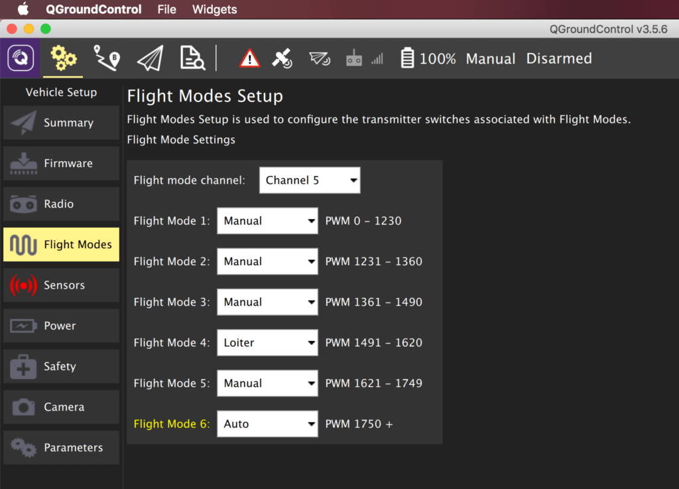
Task: Click the Vehicle Setup sidebar heading
Action: pos(61,92)
